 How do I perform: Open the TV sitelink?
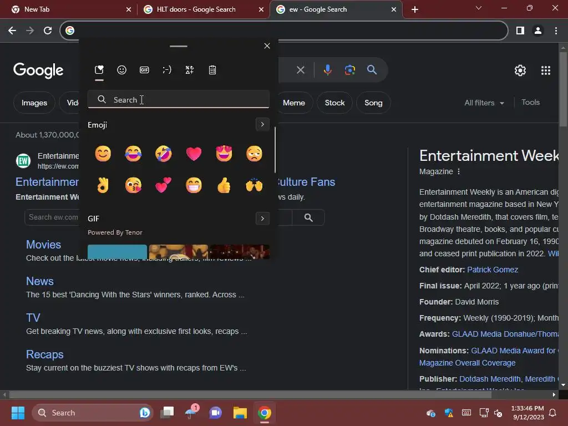click(x=33, y=318)
